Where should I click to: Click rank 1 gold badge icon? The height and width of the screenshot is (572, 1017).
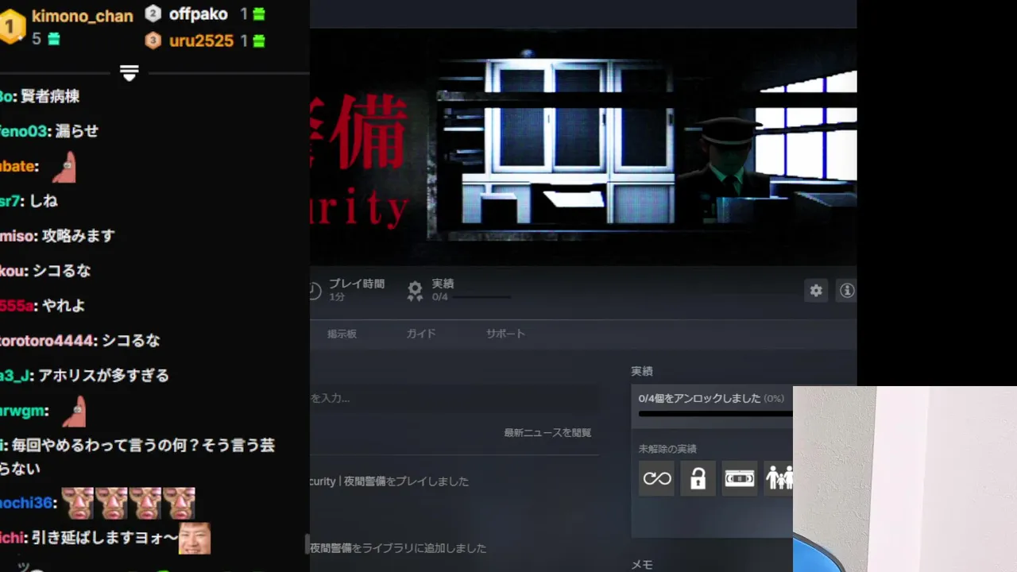[x=12, y=27]
